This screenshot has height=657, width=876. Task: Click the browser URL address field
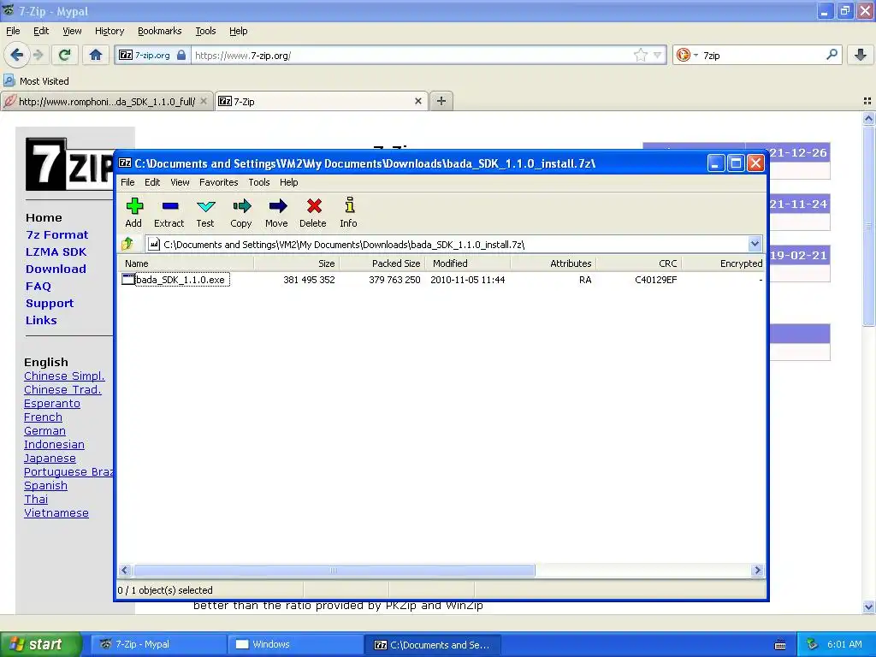(411, 55)
